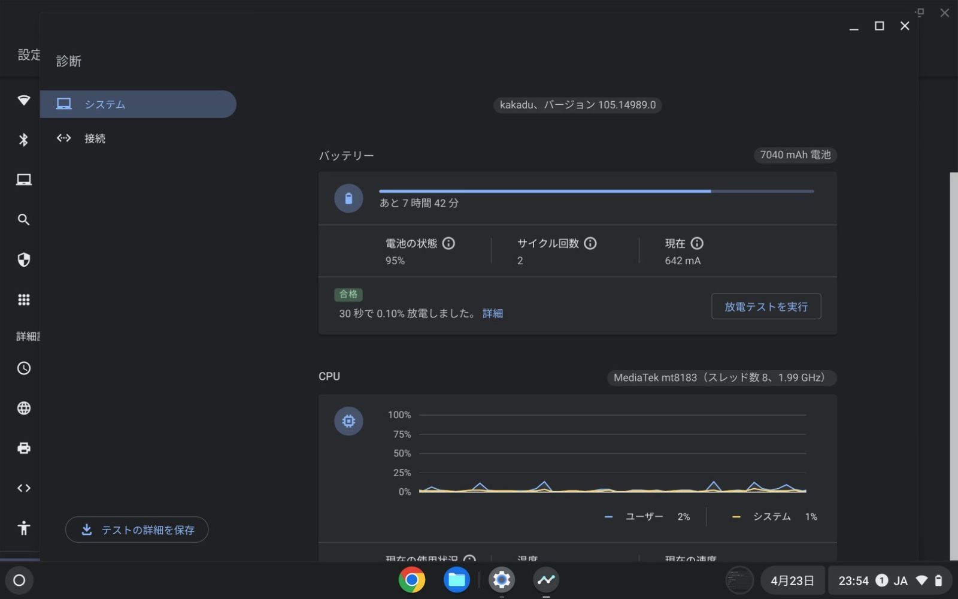
Task: Open Developers code brackets icon
Action: [23, 488]
